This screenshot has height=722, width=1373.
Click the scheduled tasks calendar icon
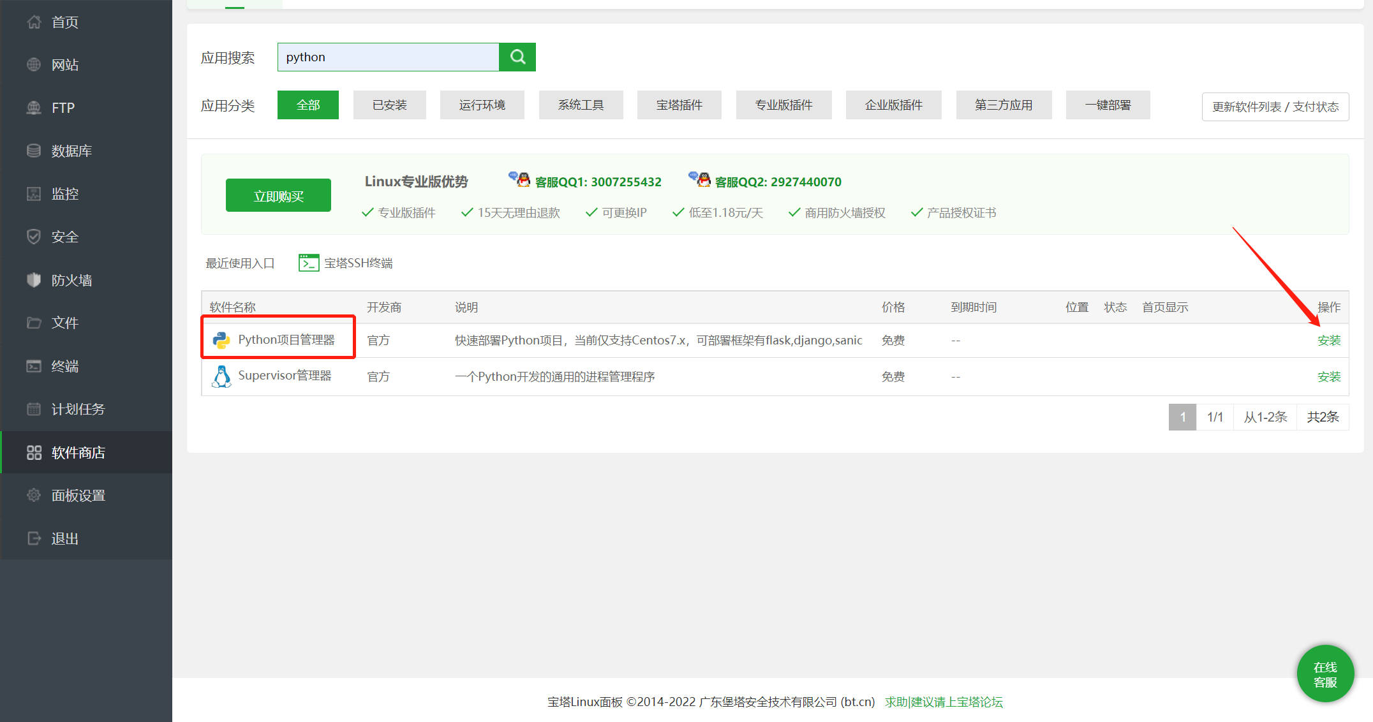(34, 409)
